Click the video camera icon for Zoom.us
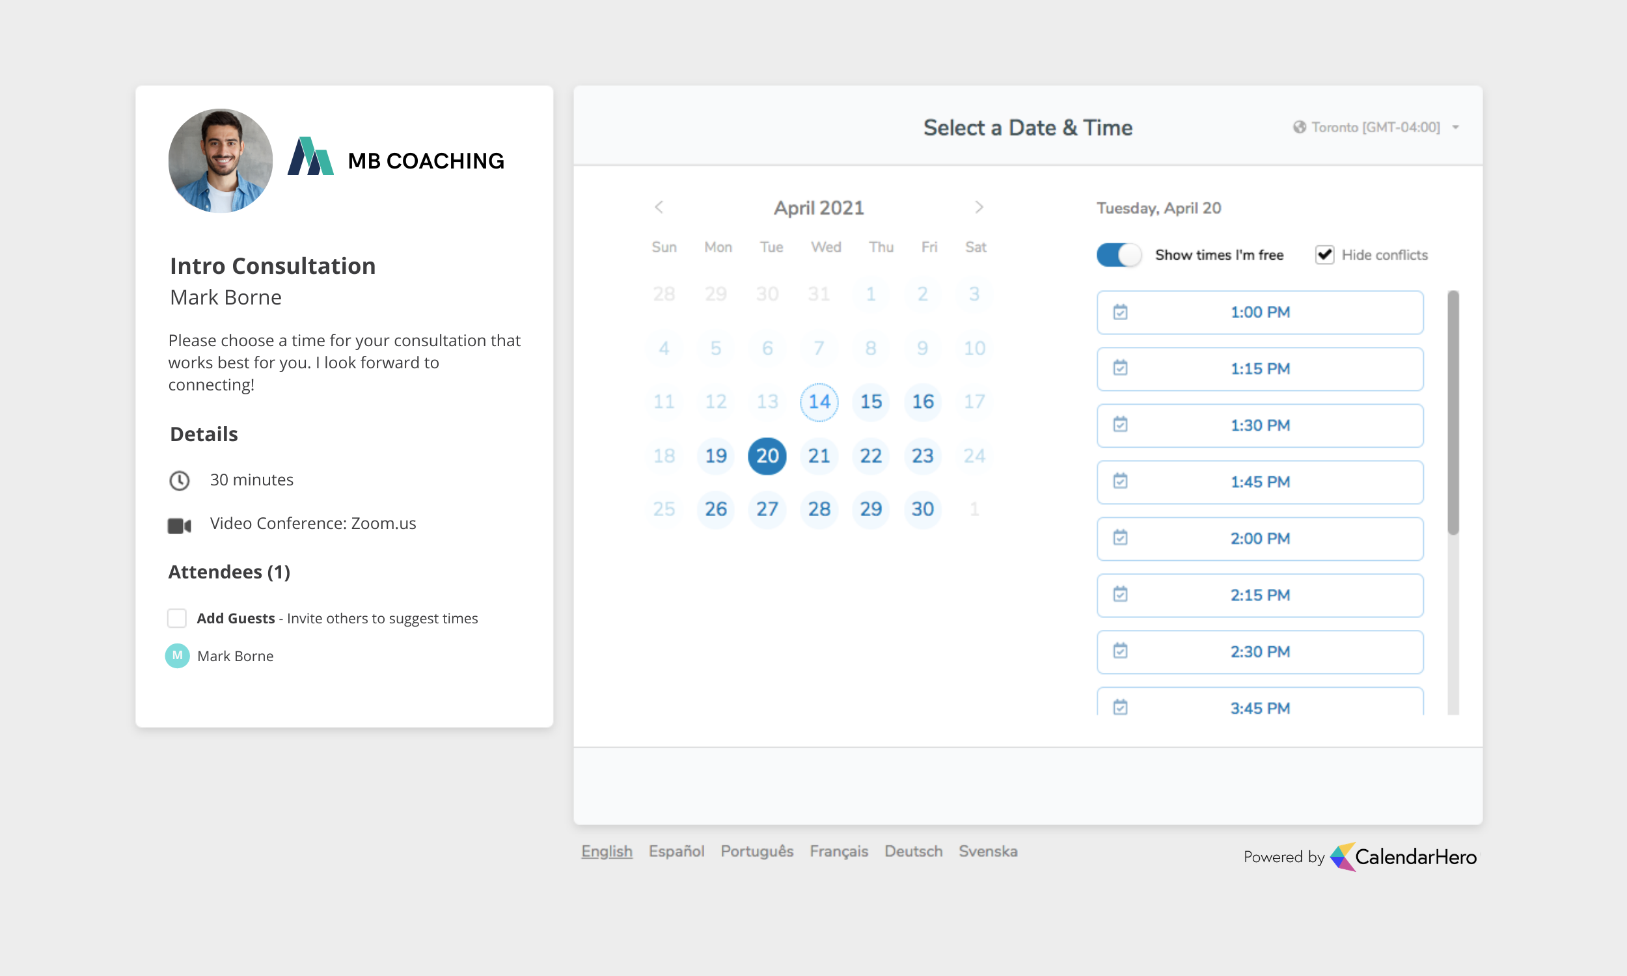Viewport: 1627px width, 976px height. tap(179, 525)
